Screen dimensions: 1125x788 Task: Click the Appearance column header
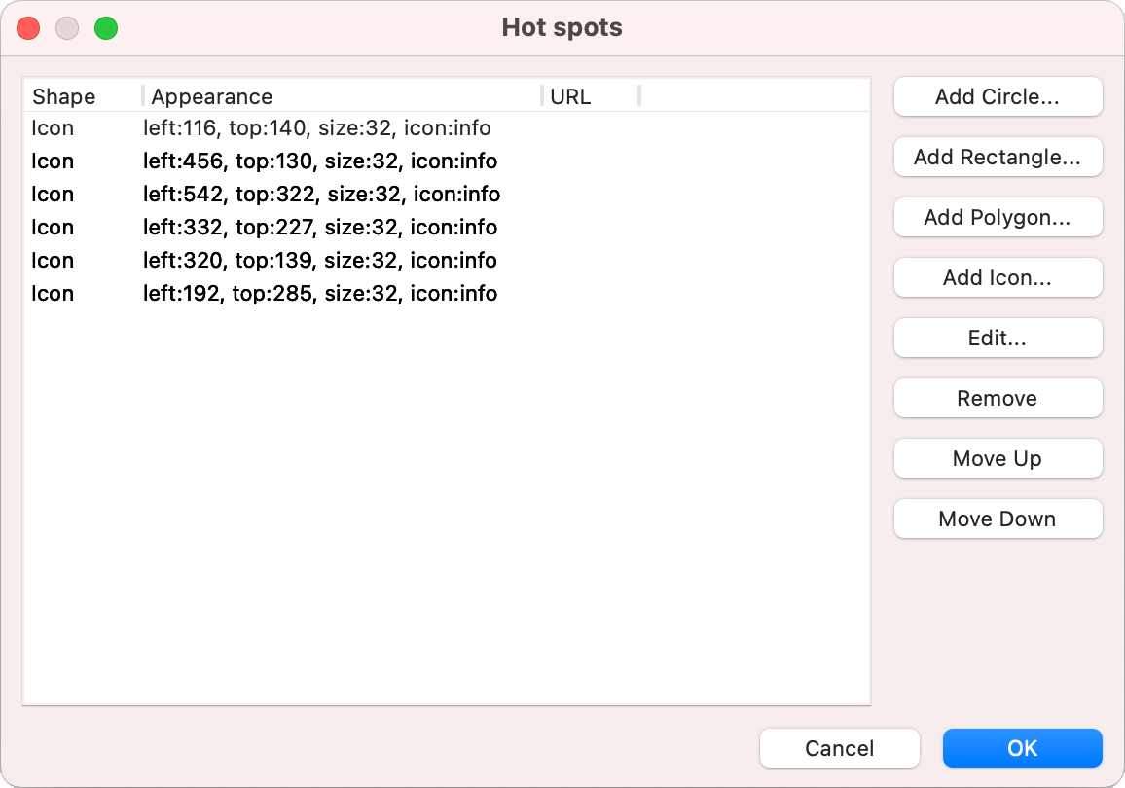(x=212, y=96)
